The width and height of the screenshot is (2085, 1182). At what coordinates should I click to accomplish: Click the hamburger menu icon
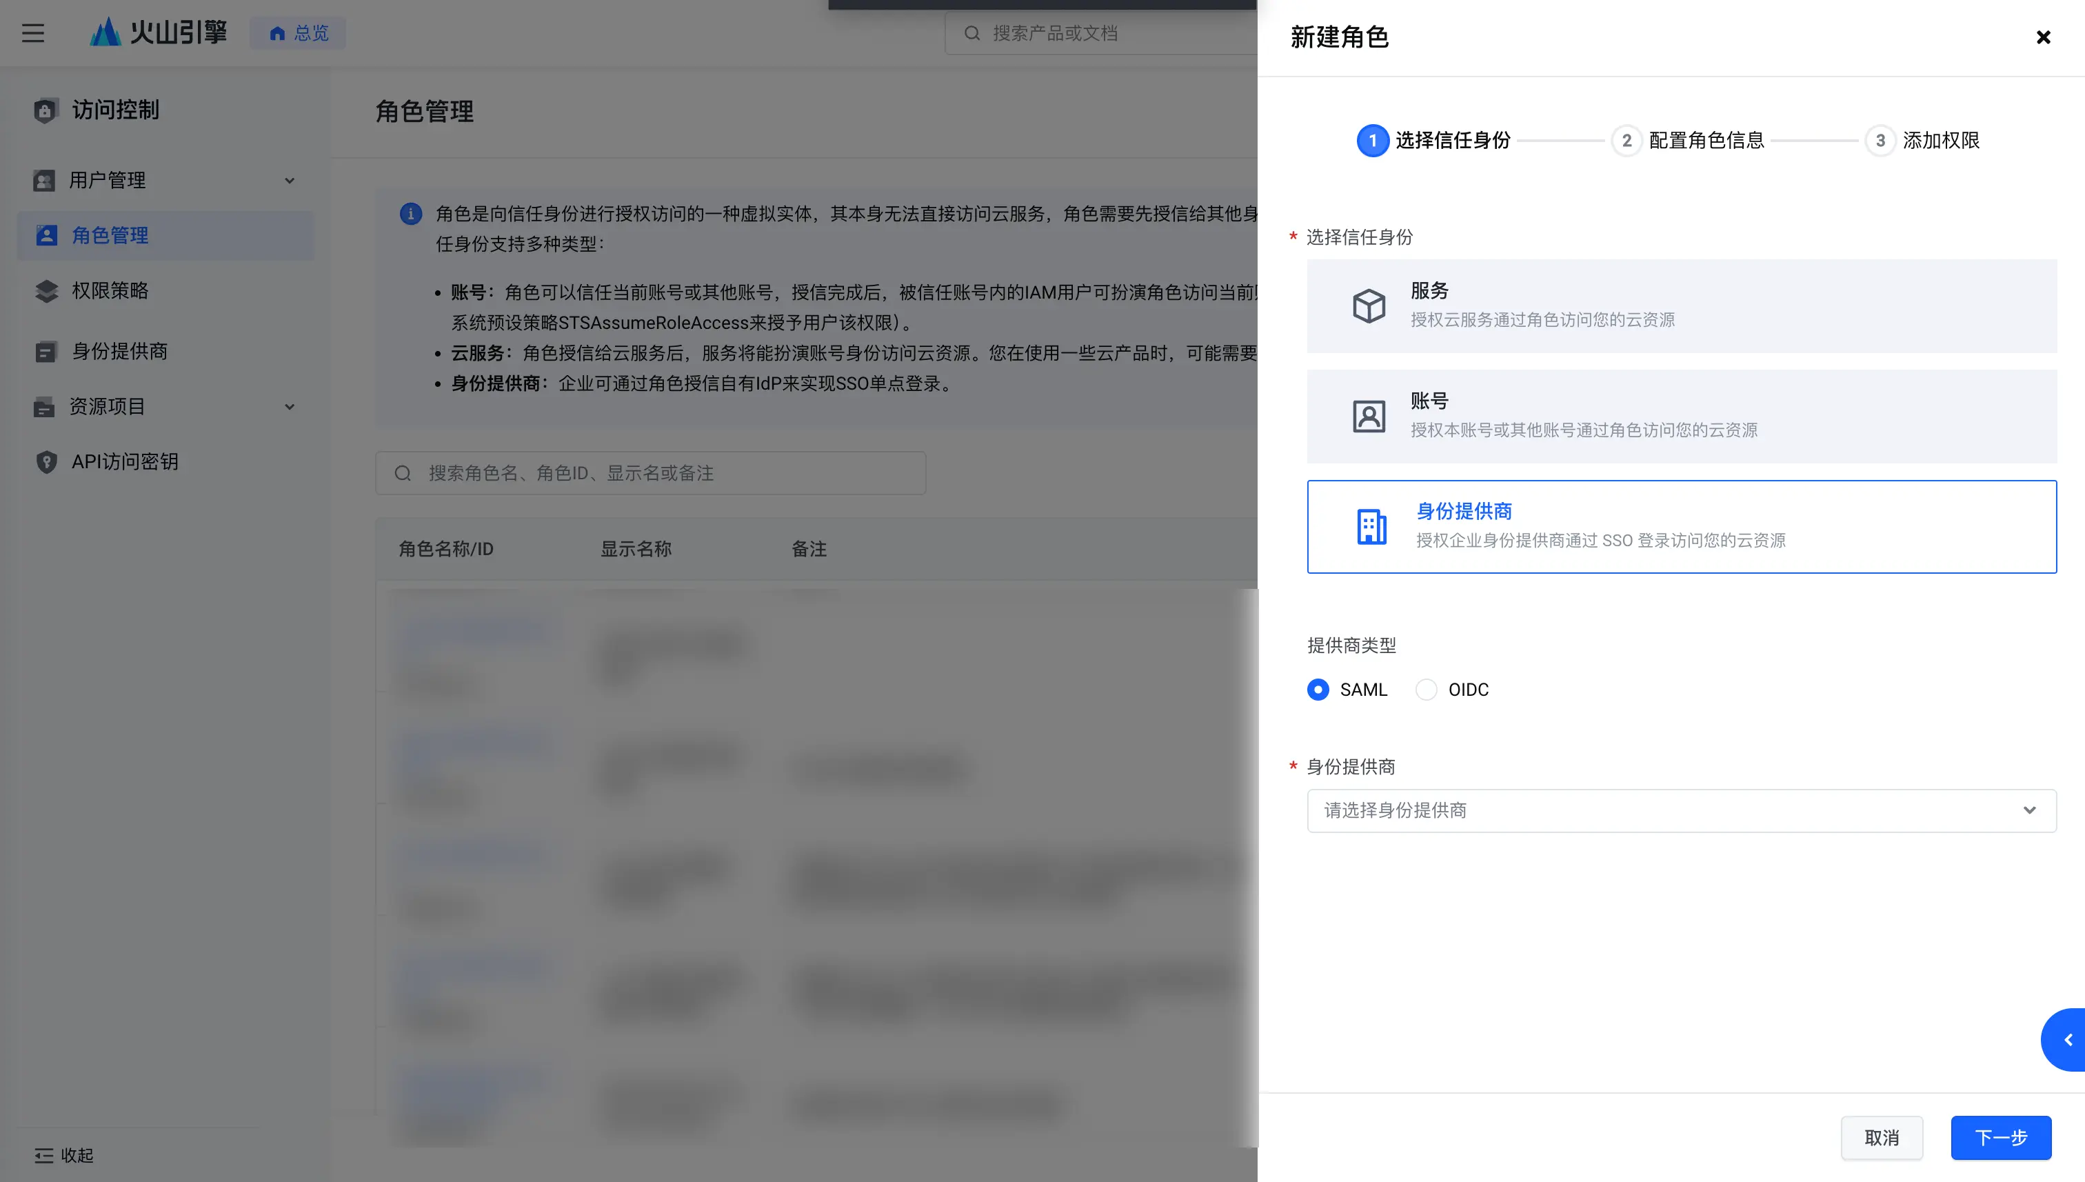pos(33,33)
